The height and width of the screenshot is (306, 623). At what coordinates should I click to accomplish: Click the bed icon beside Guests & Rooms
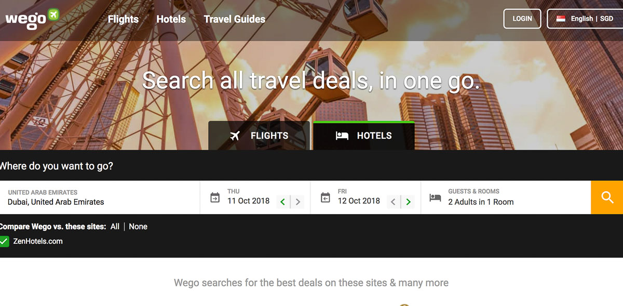[435, 197]
